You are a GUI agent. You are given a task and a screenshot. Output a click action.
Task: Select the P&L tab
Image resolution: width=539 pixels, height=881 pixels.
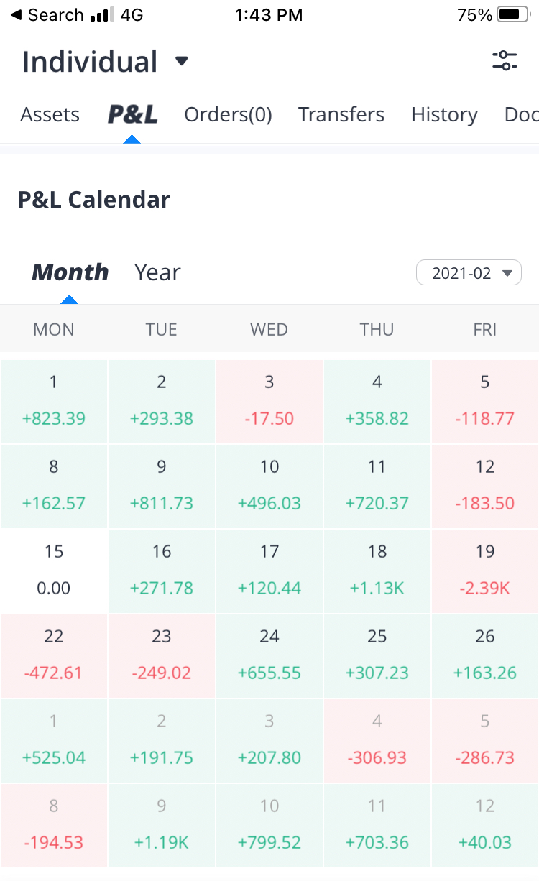click(132, 115)
